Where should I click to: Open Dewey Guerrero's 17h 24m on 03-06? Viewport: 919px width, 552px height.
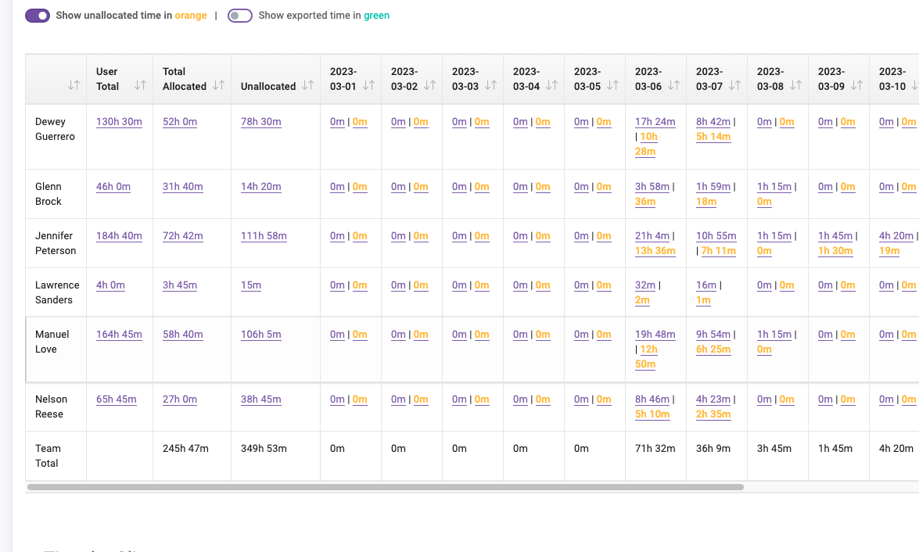(655, 122)
